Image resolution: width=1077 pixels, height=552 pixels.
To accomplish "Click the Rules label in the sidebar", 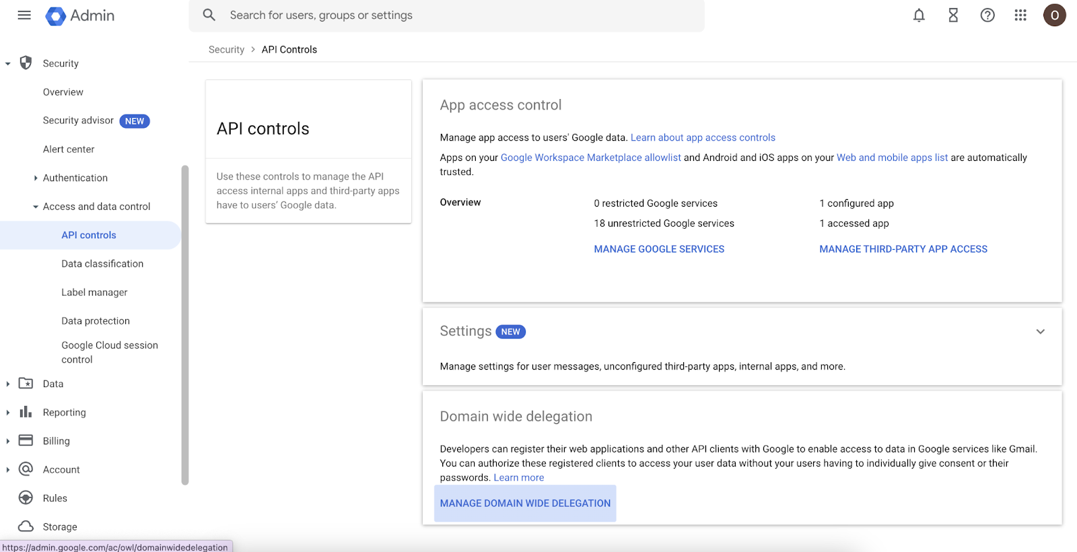I will coord(55,498).
